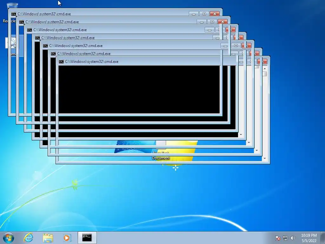
Task: Open system menu icon of the lowest cmd window
Action: tap(61, 62)
